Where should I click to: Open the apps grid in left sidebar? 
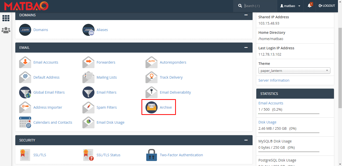click(x=6, y=18)
